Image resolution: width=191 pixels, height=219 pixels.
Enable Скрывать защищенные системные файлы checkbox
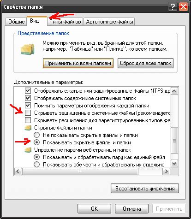click(x=28, y=113)
